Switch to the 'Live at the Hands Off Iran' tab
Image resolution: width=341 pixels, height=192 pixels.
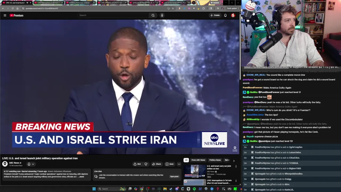[x=175, y=3]
